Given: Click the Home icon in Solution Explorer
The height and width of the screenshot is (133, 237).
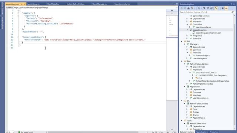Looking at the screenshot, I should pyautogui.click(x=188, y=8).
